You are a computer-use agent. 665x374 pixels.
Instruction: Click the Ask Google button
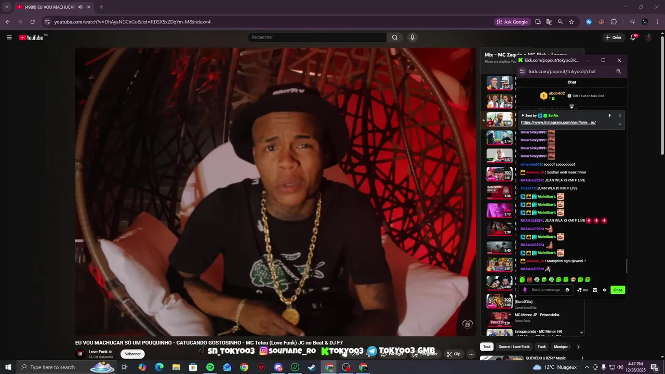coord(512,22)
